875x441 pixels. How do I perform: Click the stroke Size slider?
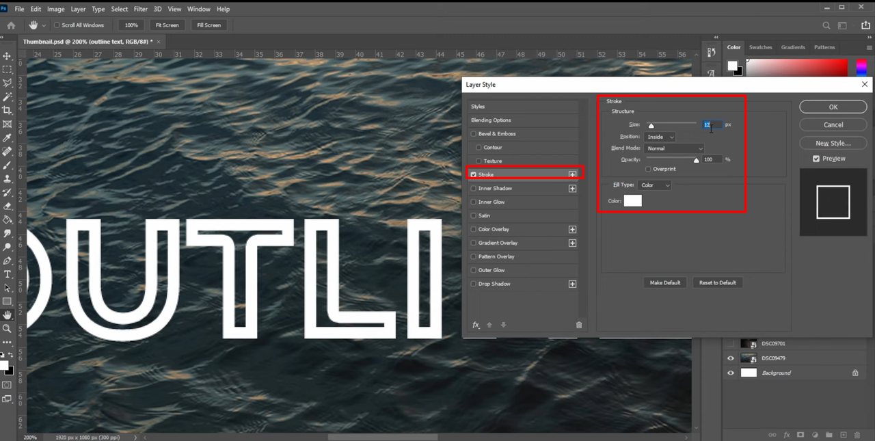tap(672, 124)
